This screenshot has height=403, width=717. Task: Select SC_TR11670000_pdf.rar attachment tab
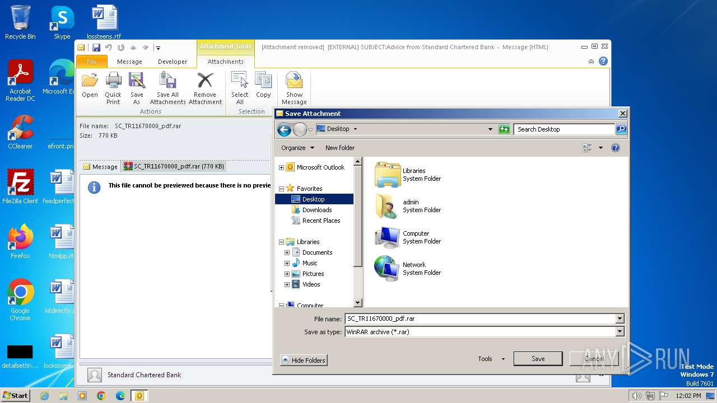tap(174, 166)
